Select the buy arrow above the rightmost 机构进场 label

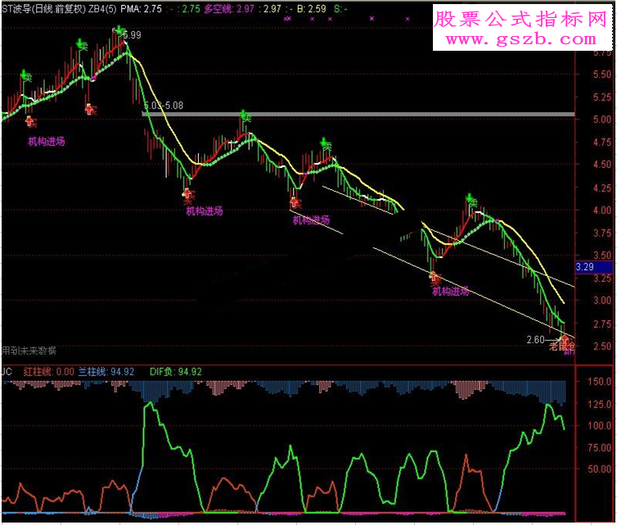(x=433, y=276)
